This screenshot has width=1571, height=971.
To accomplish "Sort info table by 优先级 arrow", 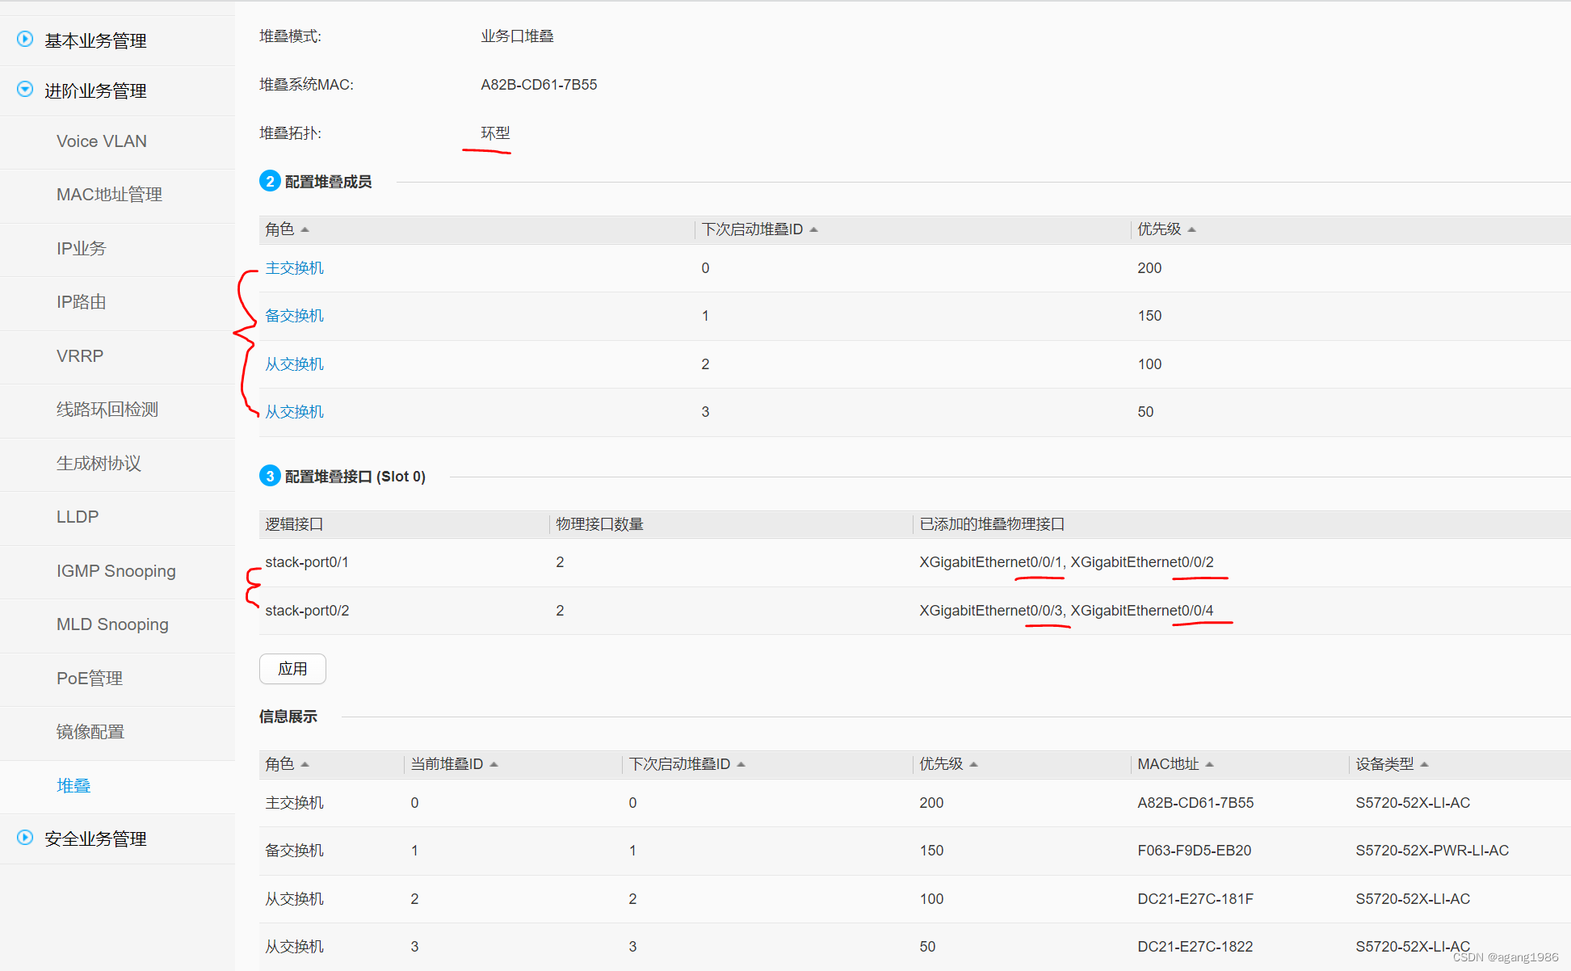I will click(974, 764).
